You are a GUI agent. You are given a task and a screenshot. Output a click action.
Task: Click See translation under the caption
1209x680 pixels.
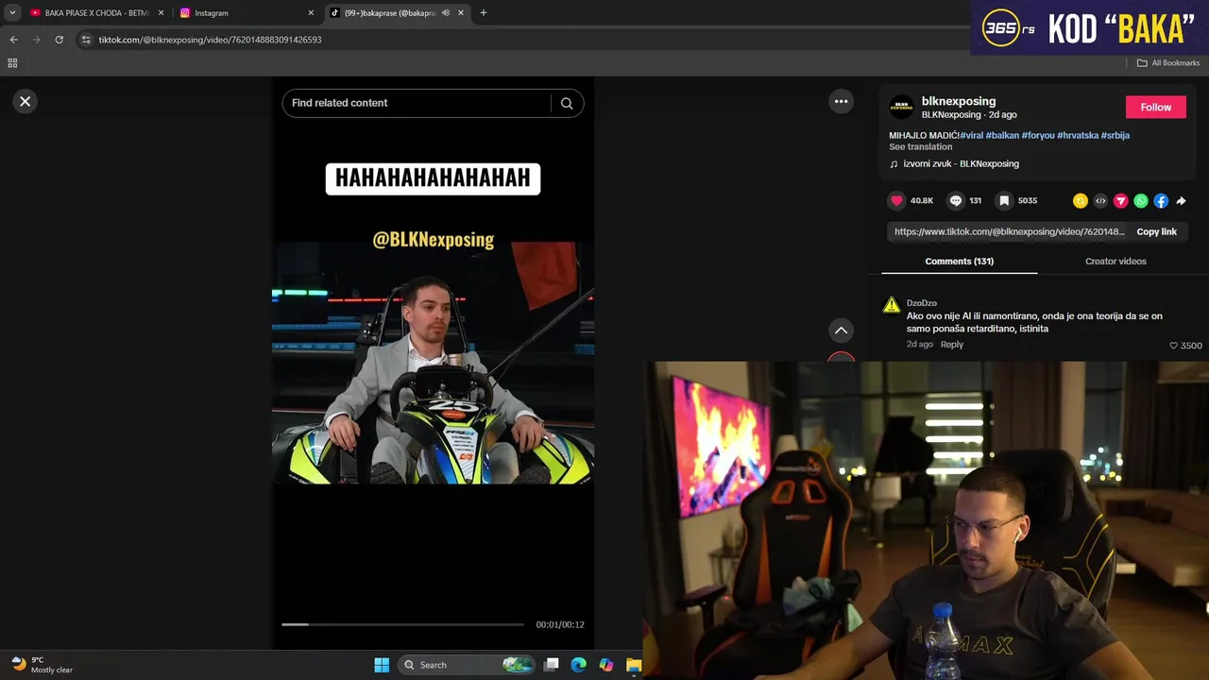[920, 146]
